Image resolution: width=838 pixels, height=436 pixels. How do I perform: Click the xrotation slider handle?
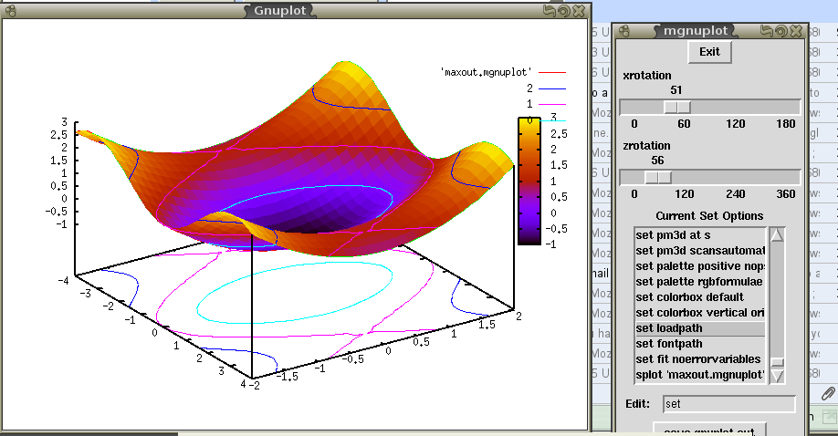click(x=677, y=108)
